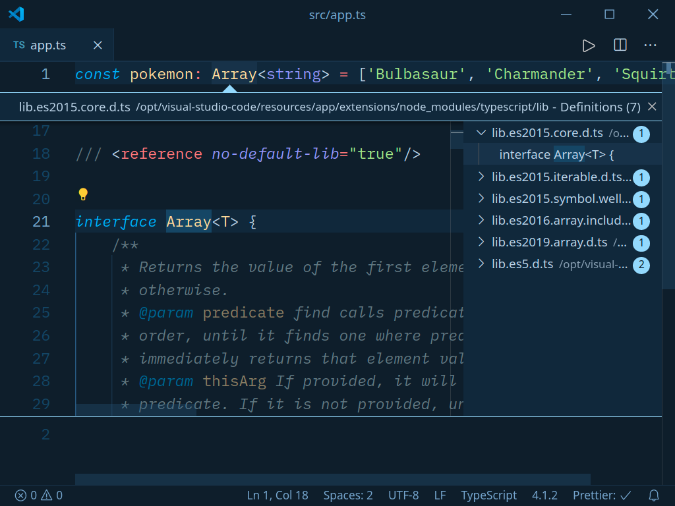Click TypeScript version 4.1.2
Screen dimensions: 675x506
click(x=544, y=495)
